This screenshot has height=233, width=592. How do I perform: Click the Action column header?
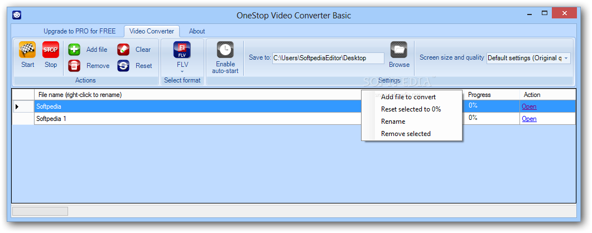547,95
